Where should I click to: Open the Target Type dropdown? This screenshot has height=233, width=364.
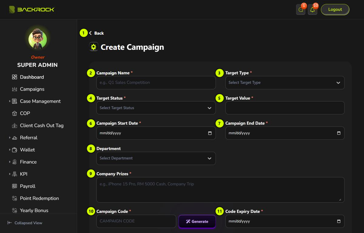point(285,83)
